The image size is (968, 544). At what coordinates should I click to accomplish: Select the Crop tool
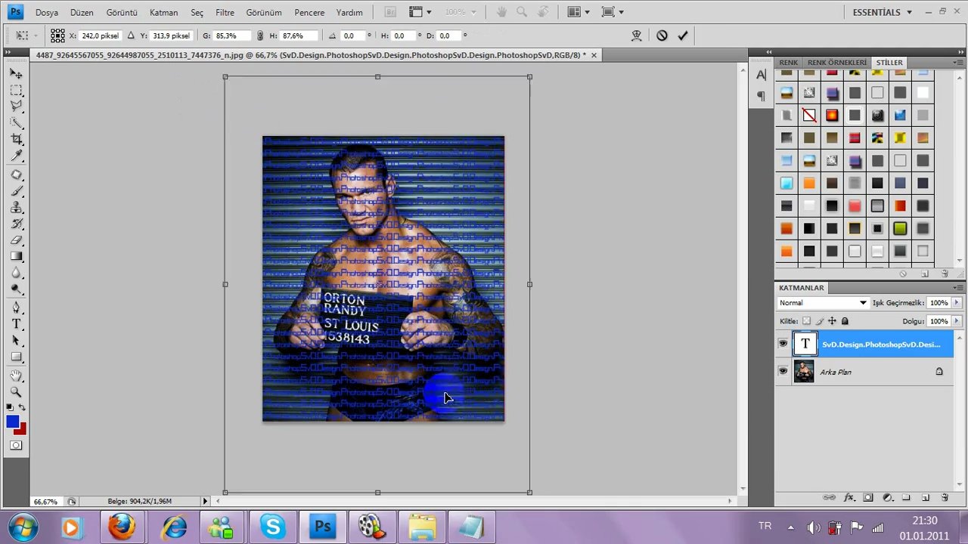point(16,139)
